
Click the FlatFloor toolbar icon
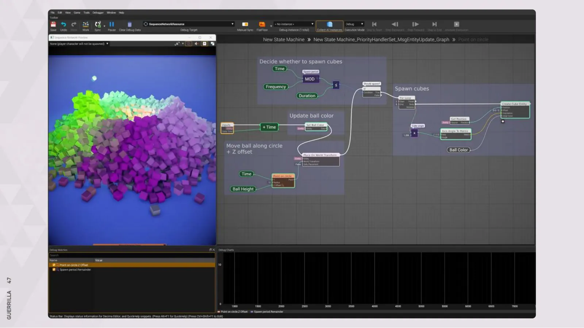tap(262, 24)
